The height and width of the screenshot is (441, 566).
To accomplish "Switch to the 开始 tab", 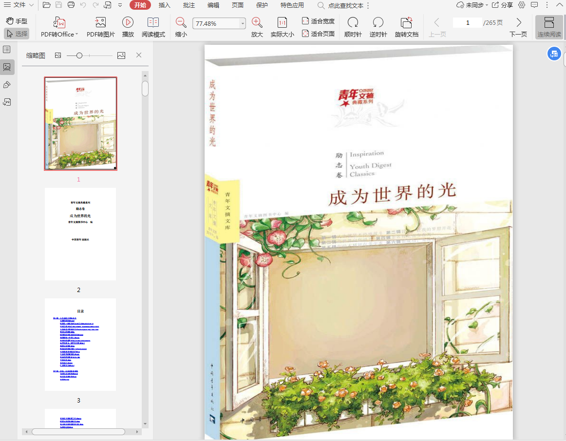I will click(x=140, y=5).
